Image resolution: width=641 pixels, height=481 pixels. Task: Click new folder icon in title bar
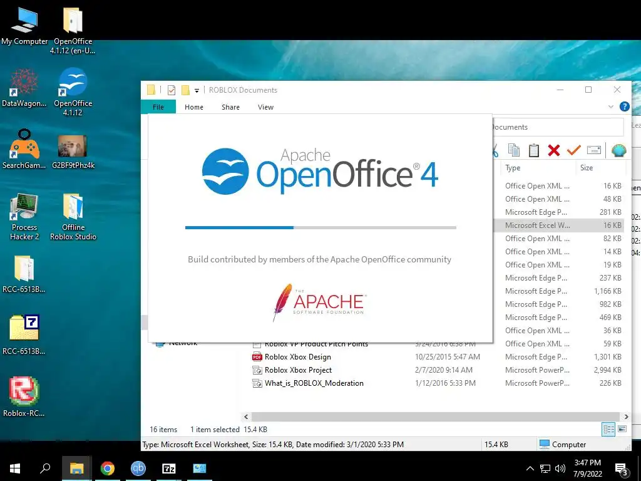[185, 90]
